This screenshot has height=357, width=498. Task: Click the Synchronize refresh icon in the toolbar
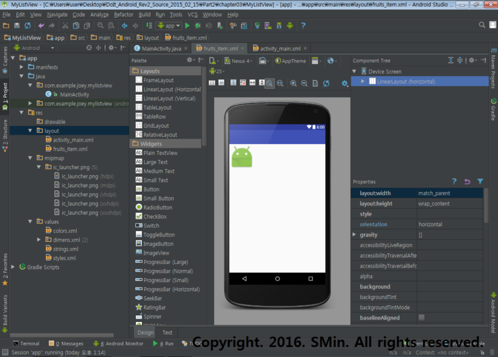(28, 26)
